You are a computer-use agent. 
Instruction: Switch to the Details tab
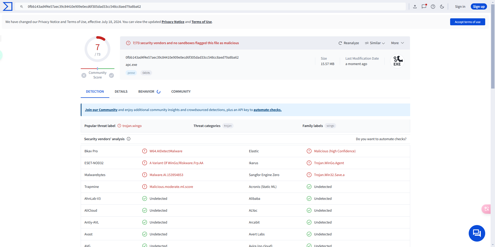click(121, 92)
